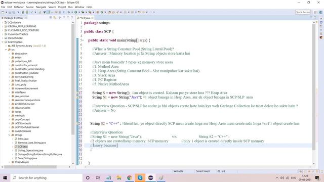Open the Edit menu
324x182 pixels.
[x=10, y=7]
